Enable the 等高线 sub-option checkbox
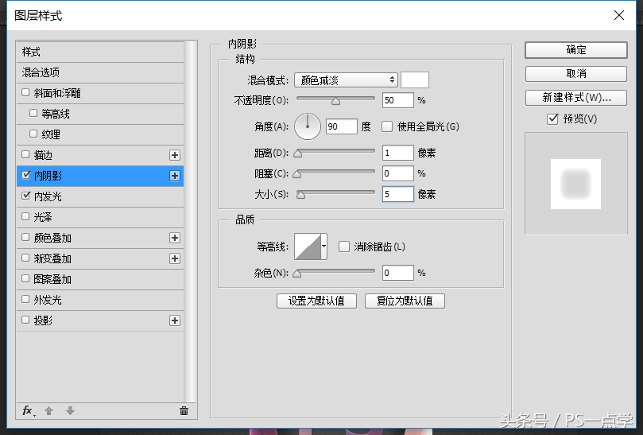Viewport: 643px width, 435px height. point(33,113)
